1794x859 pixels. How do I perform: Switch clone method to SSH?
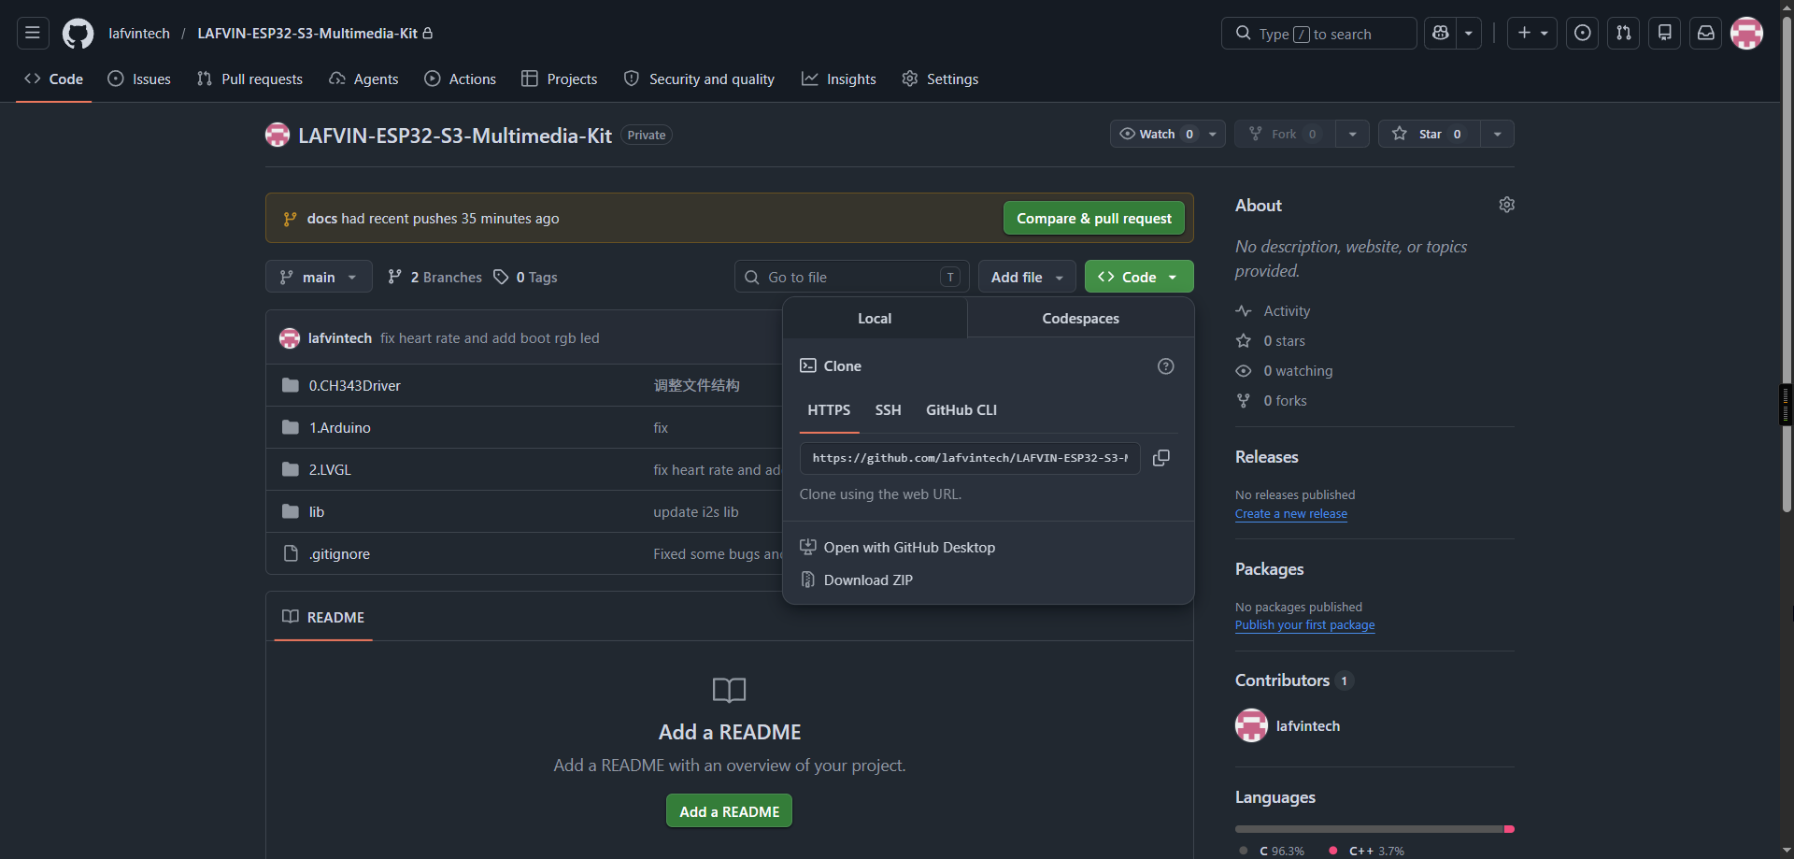(x=888, y=410)
